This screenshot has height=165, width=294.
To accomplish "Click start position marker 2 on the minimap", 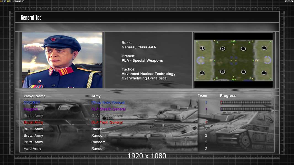I will click(202, 48).
